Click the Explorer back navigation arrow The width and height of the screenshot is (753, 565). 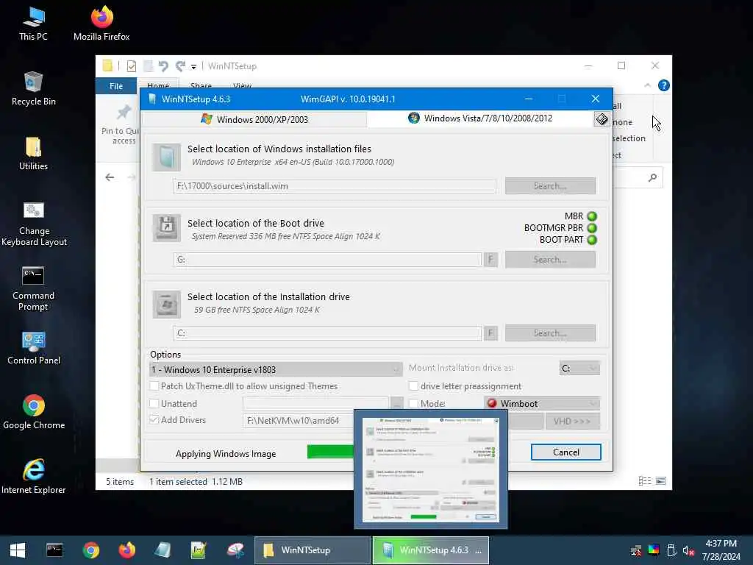click(x=110, y=177)
